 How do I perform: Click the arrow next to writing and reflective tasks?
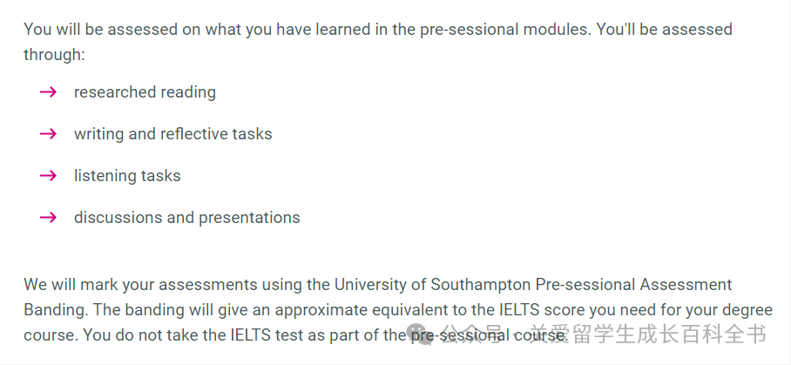[x=49, y=133]
